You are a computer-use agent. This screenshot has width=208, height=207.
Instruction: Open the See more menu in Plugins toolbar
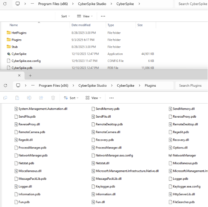(112, 98)
